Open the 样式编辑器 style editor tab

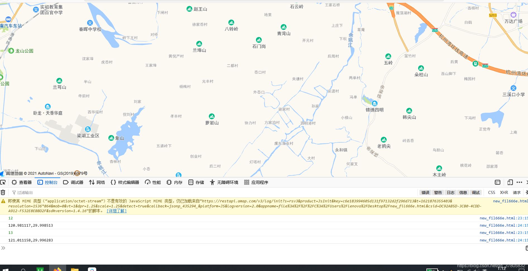point(125,182)
